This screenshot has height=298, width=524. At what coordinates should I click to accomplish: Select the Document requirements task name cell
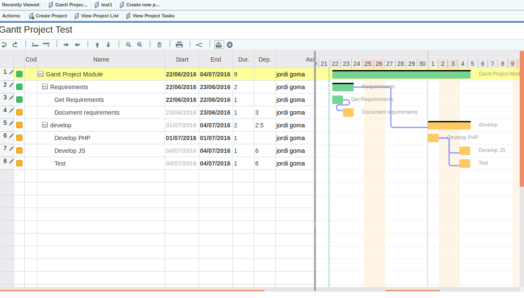(x=101, y=112)
